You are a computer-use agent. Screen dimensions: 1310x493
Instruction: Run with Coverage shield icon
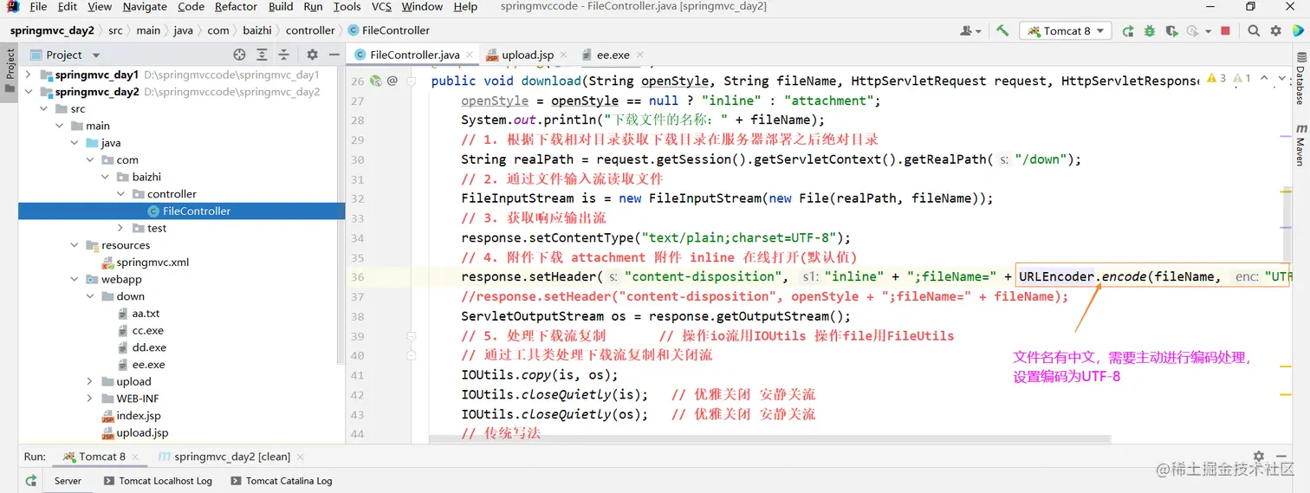point(1171,30)
